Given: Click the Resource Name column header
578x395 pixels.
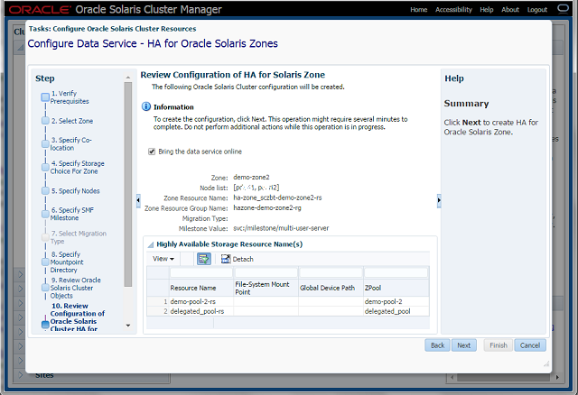Looking at the screenshot, I should (x=201, y=288).
